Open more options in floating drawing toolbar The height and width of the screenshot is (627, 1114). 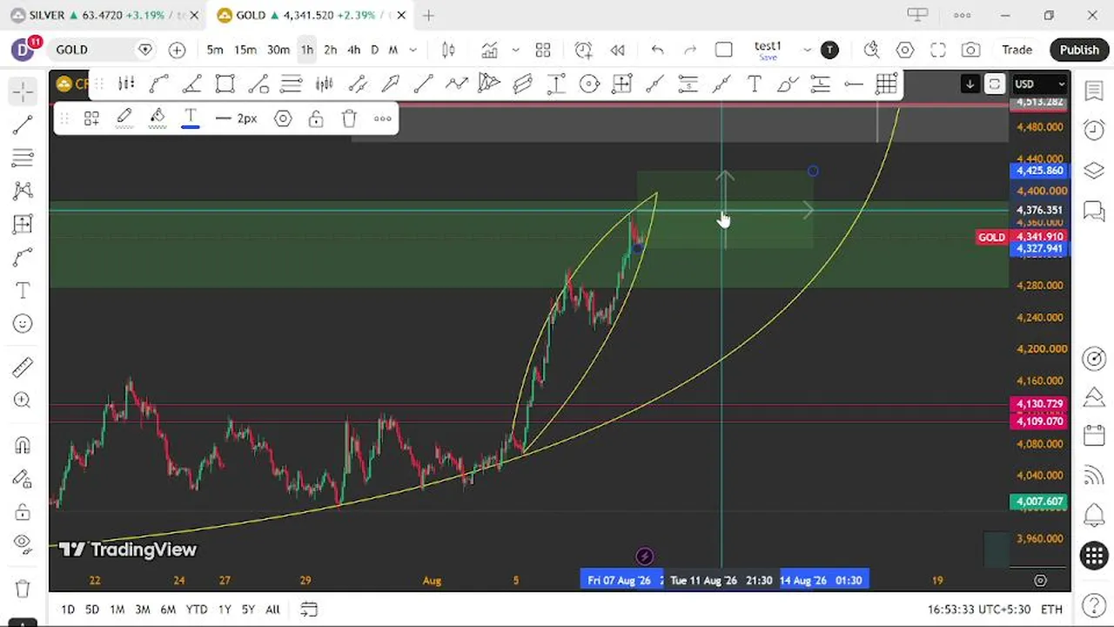(382, 118)
